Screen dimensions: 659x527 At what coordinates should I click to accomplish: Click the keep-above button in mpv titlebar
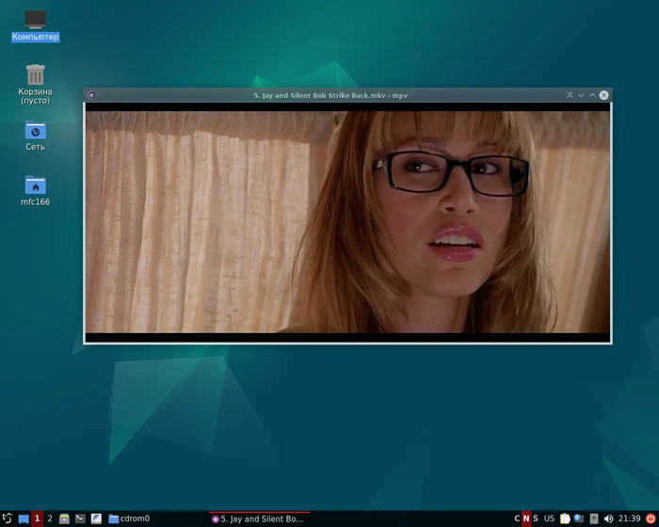[570, 95]
